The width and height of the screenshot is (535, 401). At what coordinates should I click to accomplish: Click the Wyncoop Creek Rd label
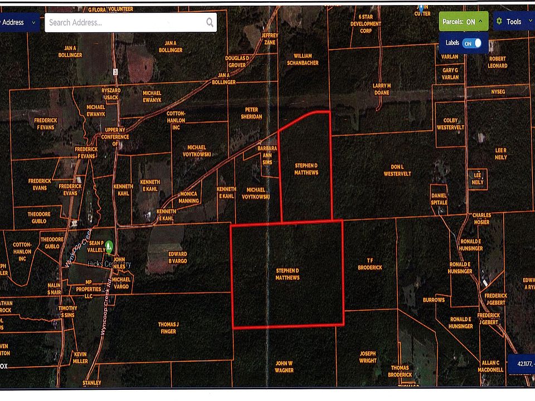pos(107,307)
